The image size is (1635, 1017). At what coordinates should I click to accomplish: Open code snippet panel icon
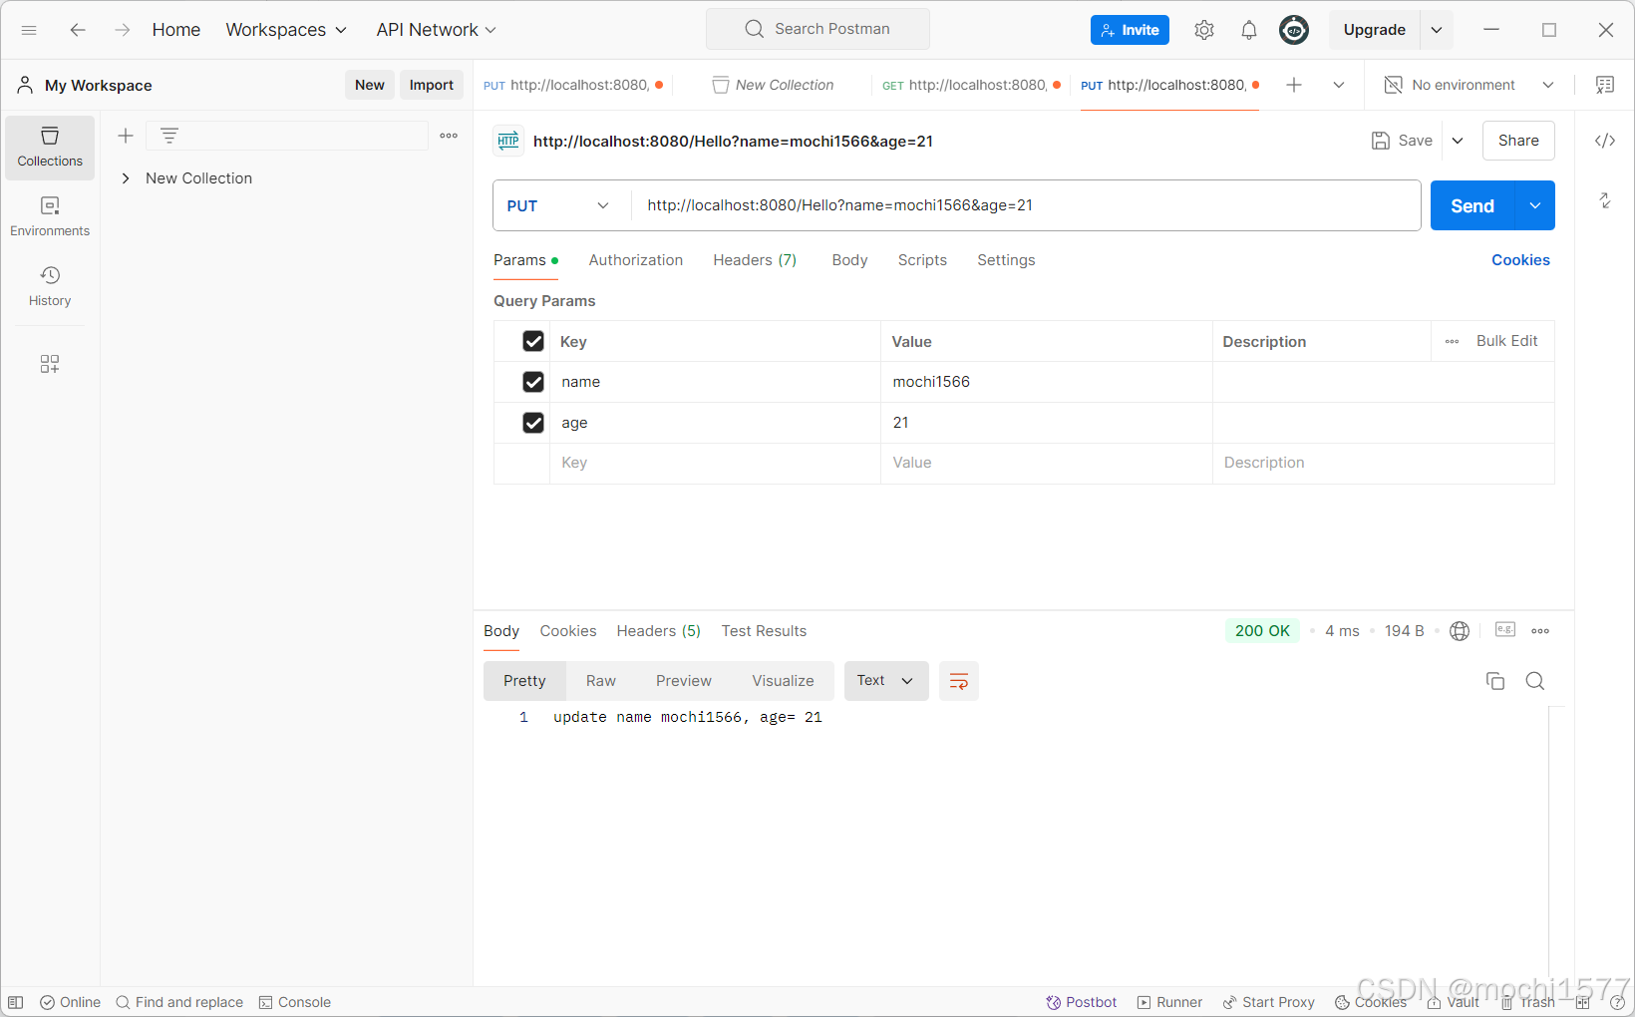(1605, 141)
